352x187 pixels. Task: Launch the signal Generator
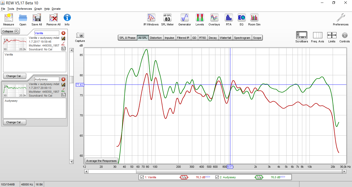(185, 18)
